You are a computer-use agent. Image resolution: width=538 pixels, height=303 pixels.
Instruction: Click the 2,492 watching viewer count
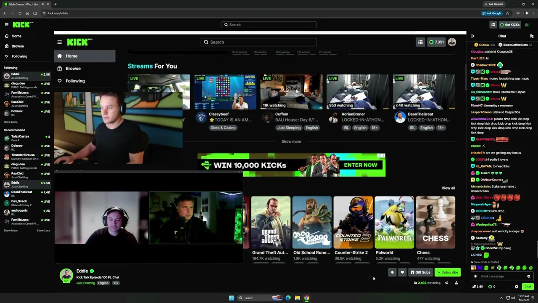[427, 283]
